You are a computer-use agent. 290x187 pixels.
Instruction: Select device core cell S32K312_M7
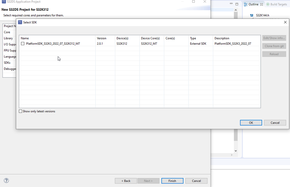coord(149,43)
